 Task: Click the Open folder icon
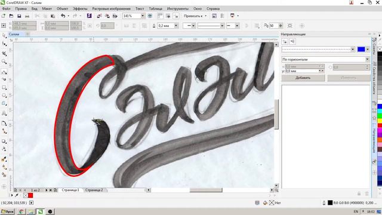(11, 16)
